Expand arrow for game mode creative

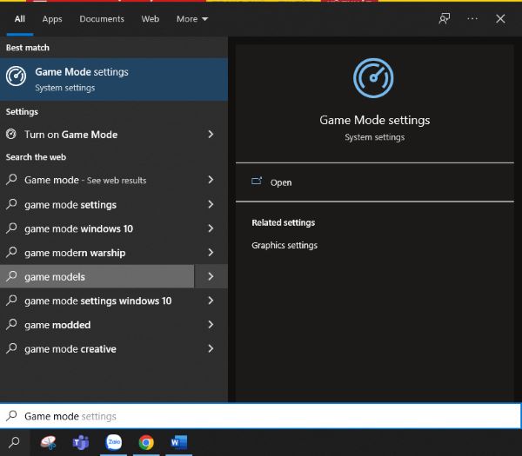pos(211,348)
